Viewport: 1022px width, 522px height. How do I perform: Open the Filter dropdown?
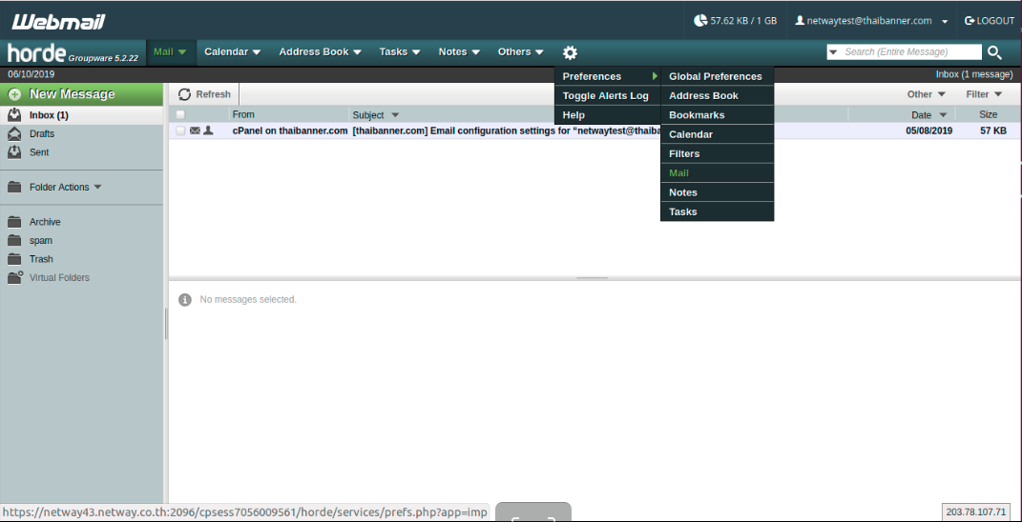[984, 94]
